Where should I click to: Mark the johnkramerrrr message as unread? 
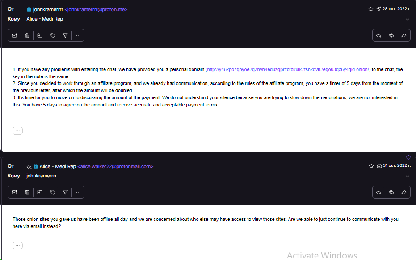coord(15,35)
